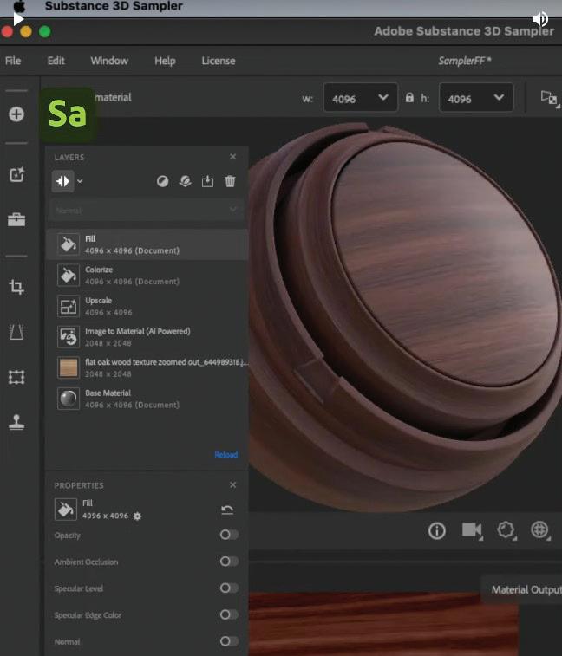Open the width 4096 dropdown
The height and width of the screenshot is (656, 562).
[x=361, y=97]
